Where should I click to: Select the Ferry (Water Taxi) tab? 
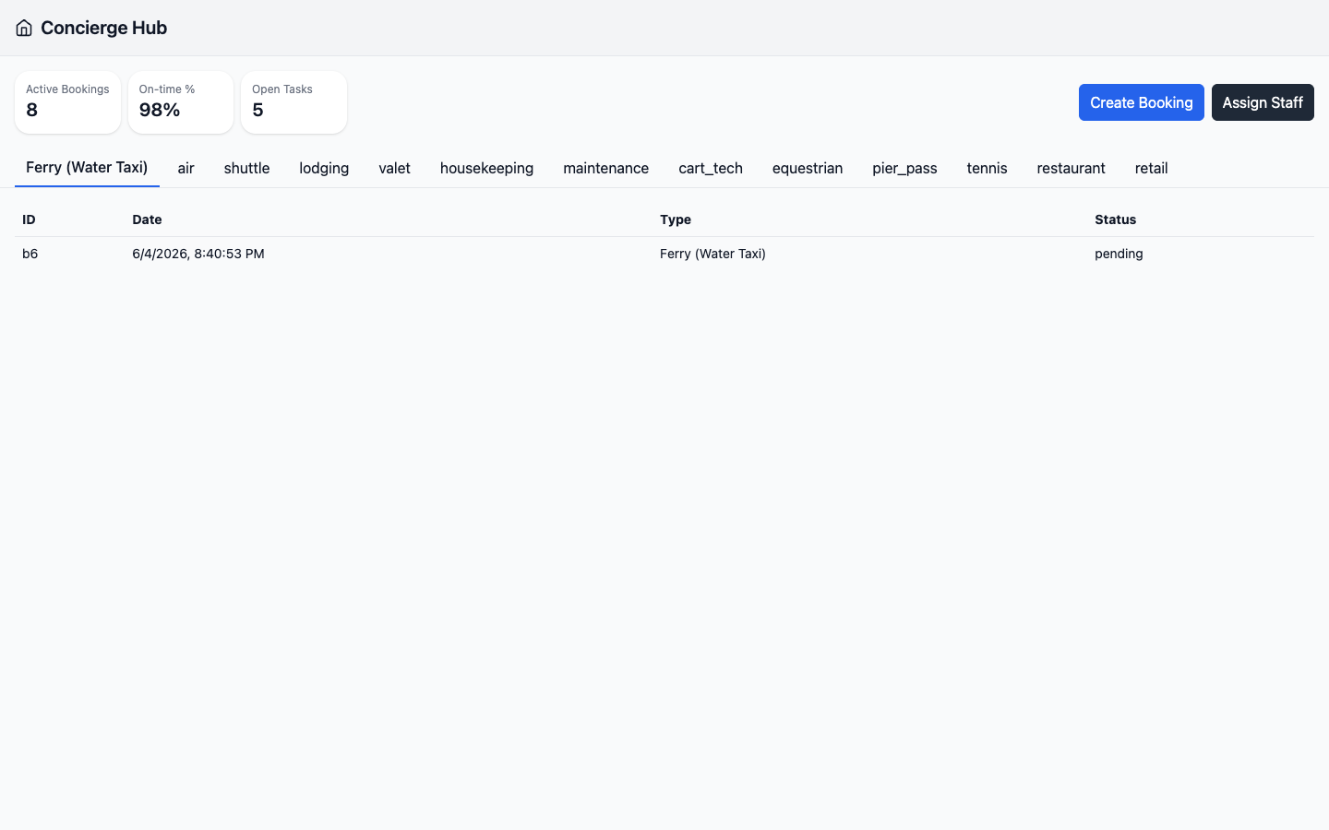tap(87, 168)
